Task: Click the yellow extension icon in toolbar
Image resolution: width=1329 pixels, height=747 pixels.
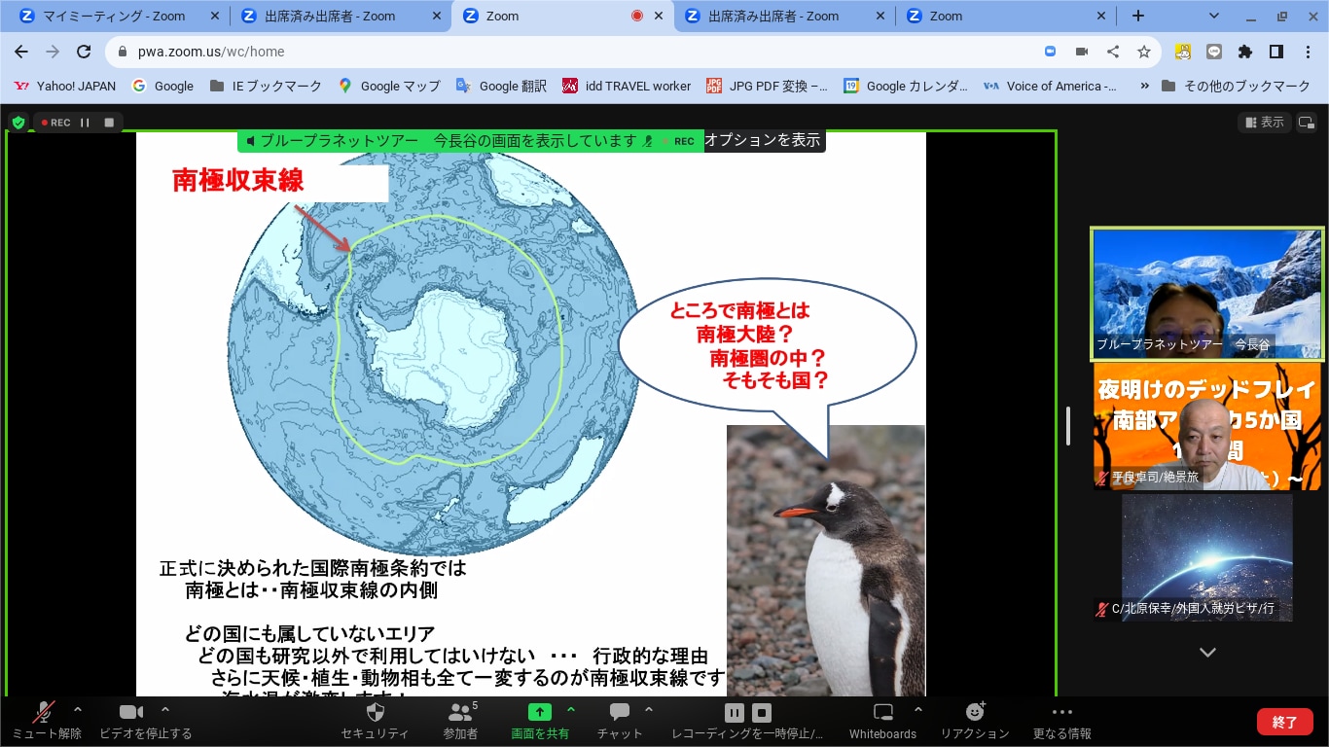Action: point(1183,52)
